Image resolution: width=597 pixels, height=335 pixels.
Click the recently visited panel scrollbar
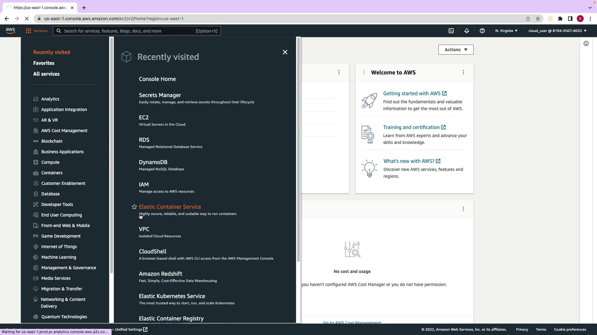click(x=298, y=149)
